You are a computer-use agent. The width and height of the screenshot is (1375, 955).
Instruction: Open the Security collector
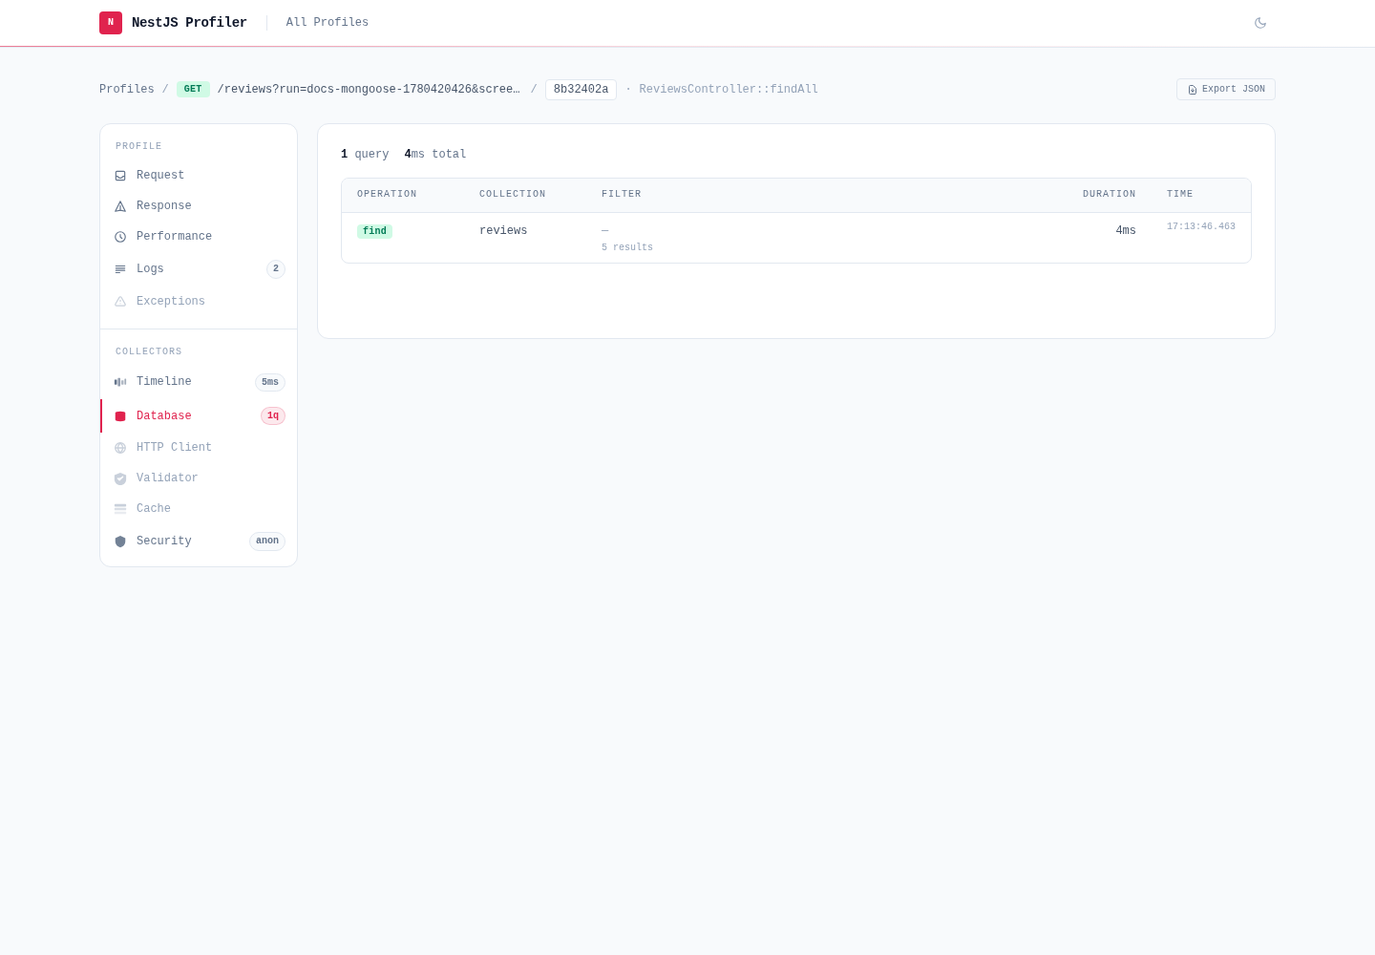tap(199, 541)
